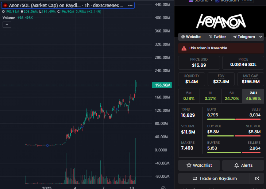Click the BUYS 8,795 value
The height and width of the screenshot is (189, 266).
pos(213,115)
